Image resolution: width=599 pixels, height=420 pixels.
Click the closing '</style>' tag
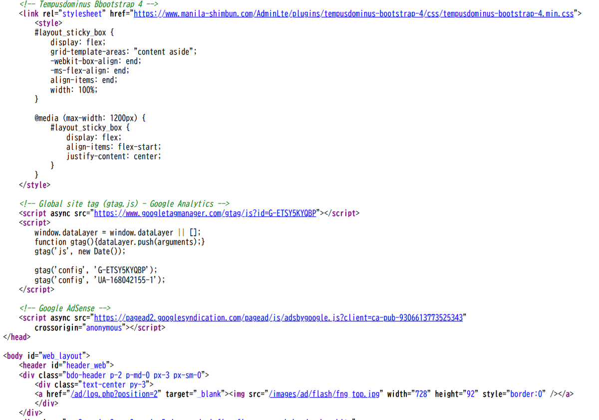[34, 185]
